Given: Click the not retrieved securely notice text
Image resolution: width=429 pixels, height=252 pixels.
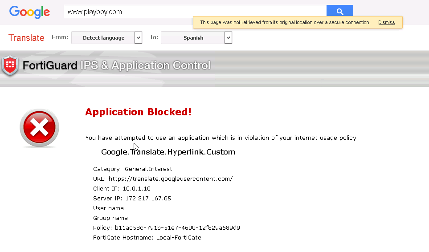Looking at the screenshot, I should [285, 22].
